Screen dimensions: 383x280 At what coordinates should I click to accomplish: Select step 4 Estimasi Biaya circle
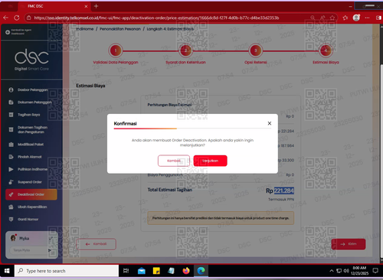[326, 50]
